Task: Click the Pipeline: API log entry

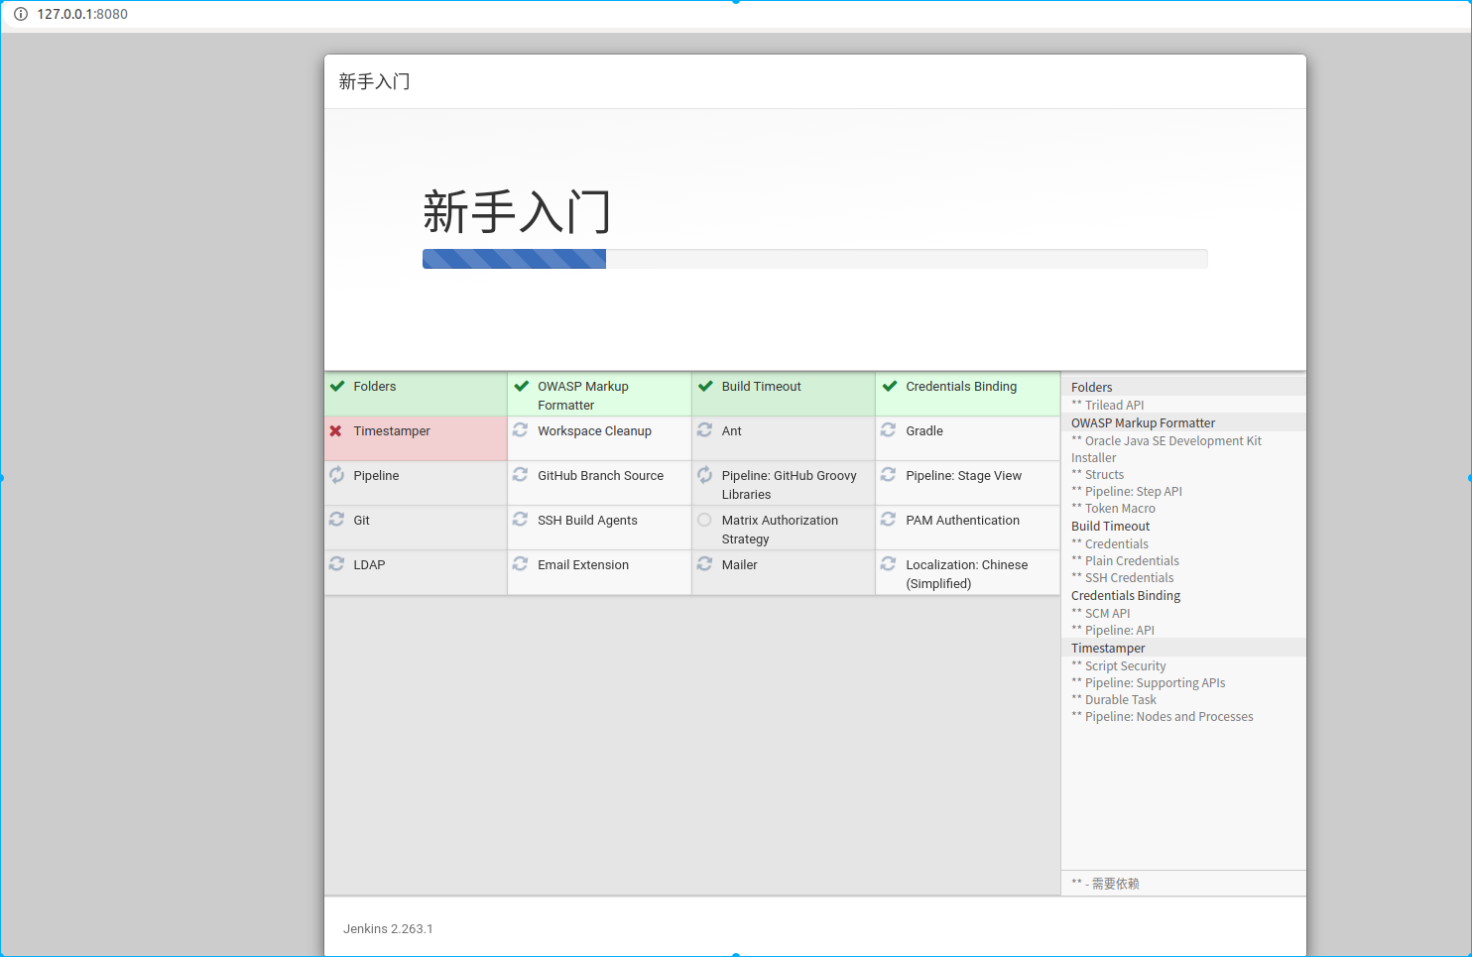Action: [x=1113, y=631]
